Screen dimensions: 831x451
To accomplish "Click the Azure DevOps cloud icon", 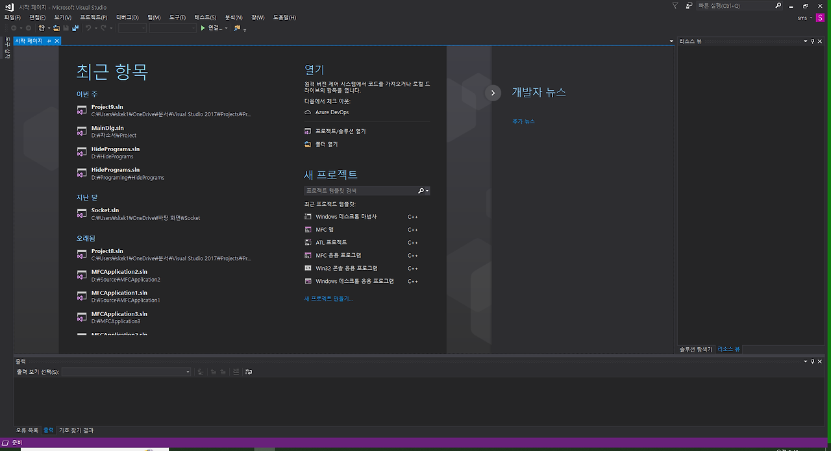I will pos(308,112).
